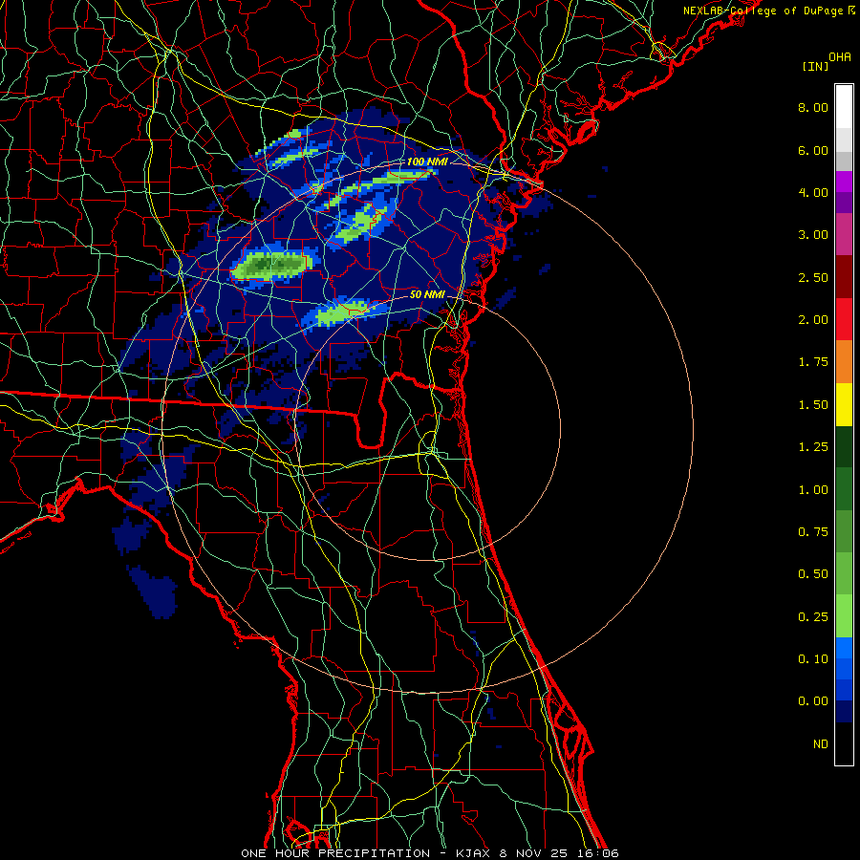
Task: Click the 0.50 legend value
Action: pos(813,574)
